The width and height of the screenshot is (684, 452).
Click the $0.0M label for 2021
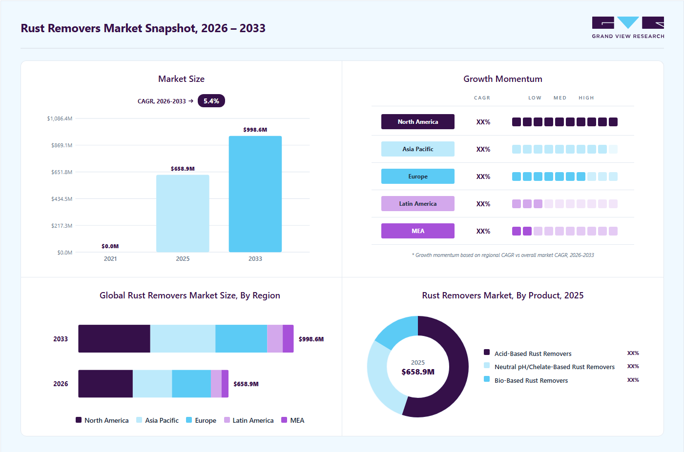[110, 246]
